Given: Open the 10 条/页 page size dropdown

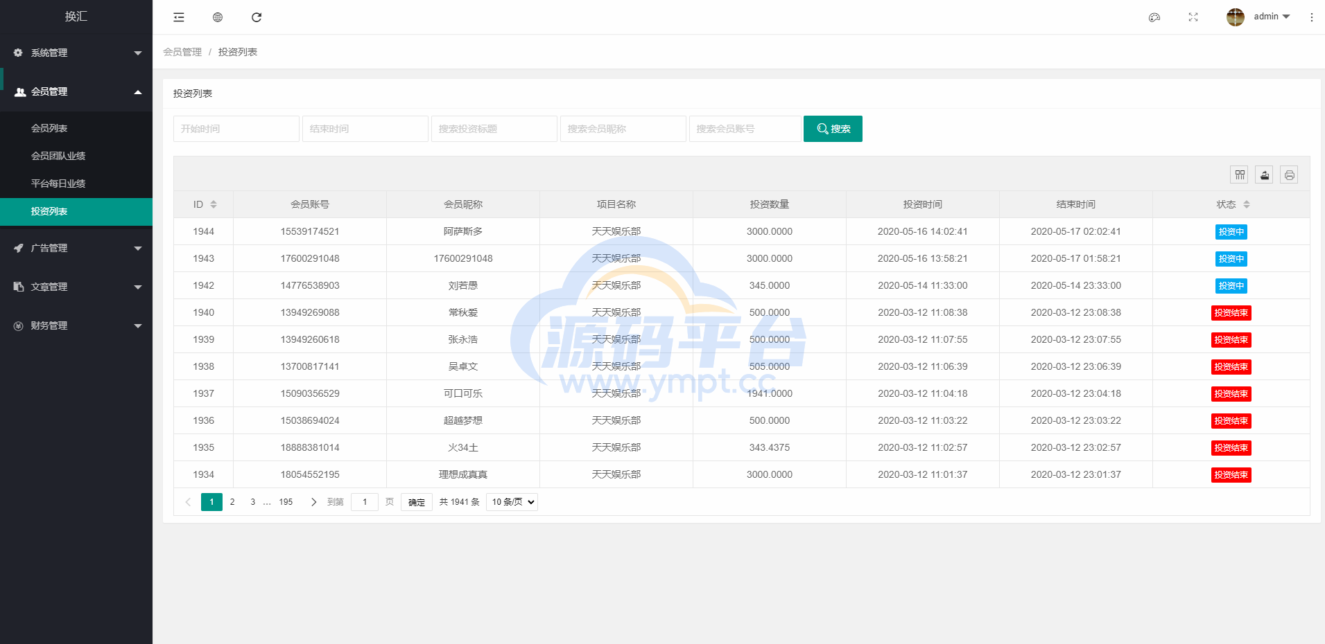Looking at the screenshot, I should [x=512, y=502].
